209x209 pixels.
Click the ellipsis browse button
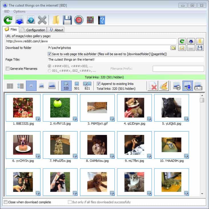(191, 48)
